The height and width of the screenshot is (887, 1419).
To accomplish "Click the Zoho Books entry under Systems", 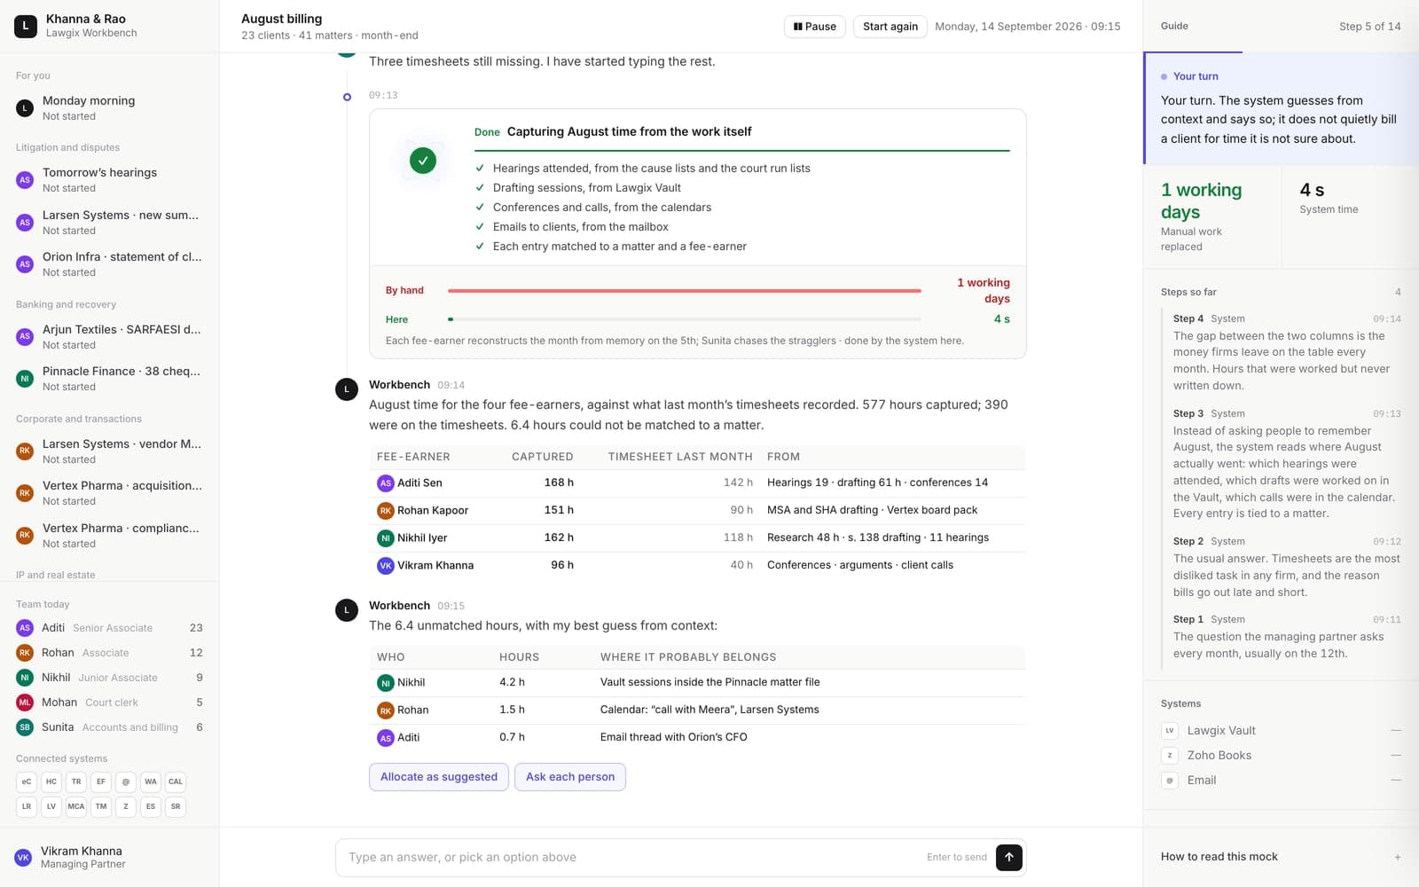I will pos(1281,756).
